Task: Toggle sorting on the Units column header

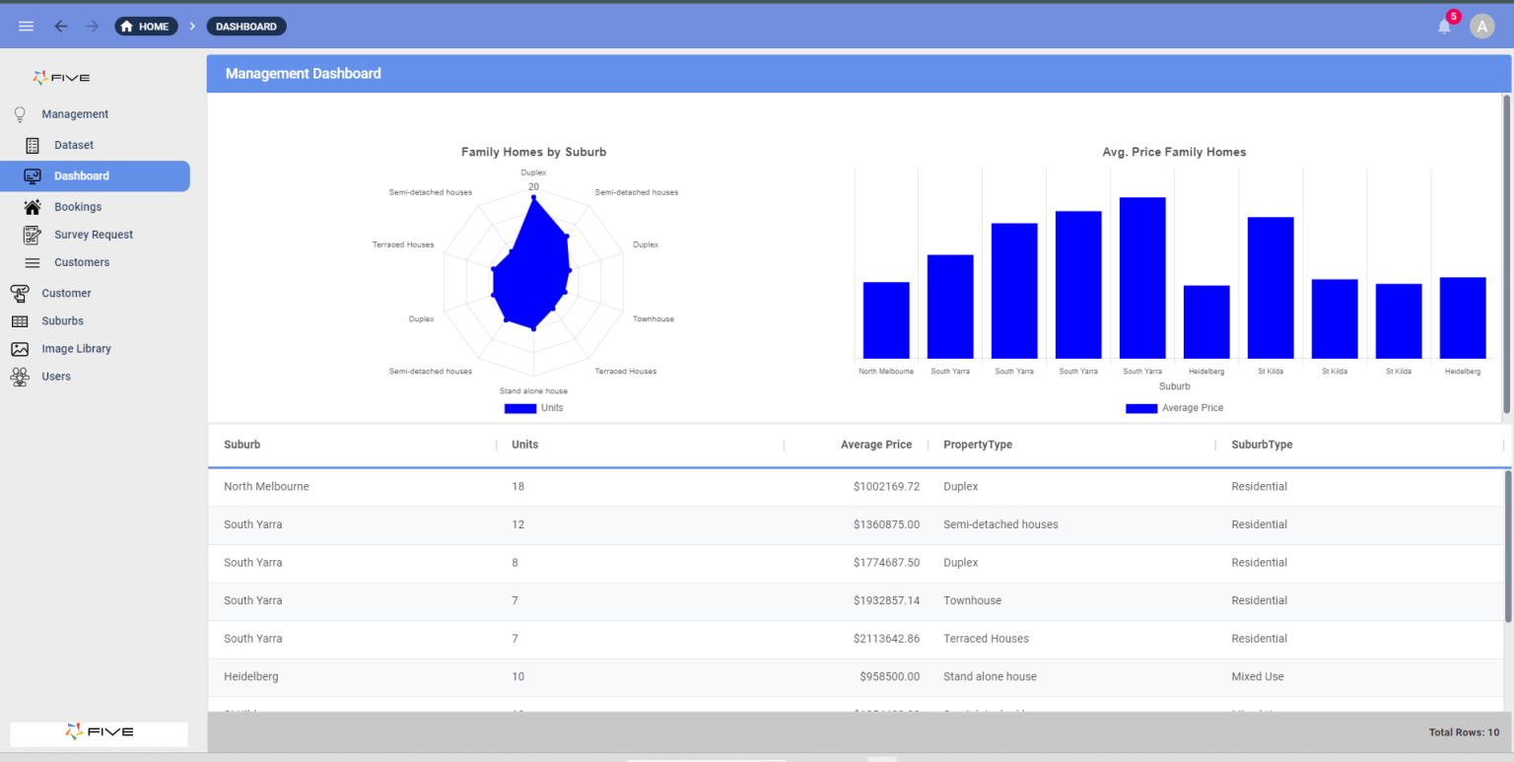Action: coord(524,445)
